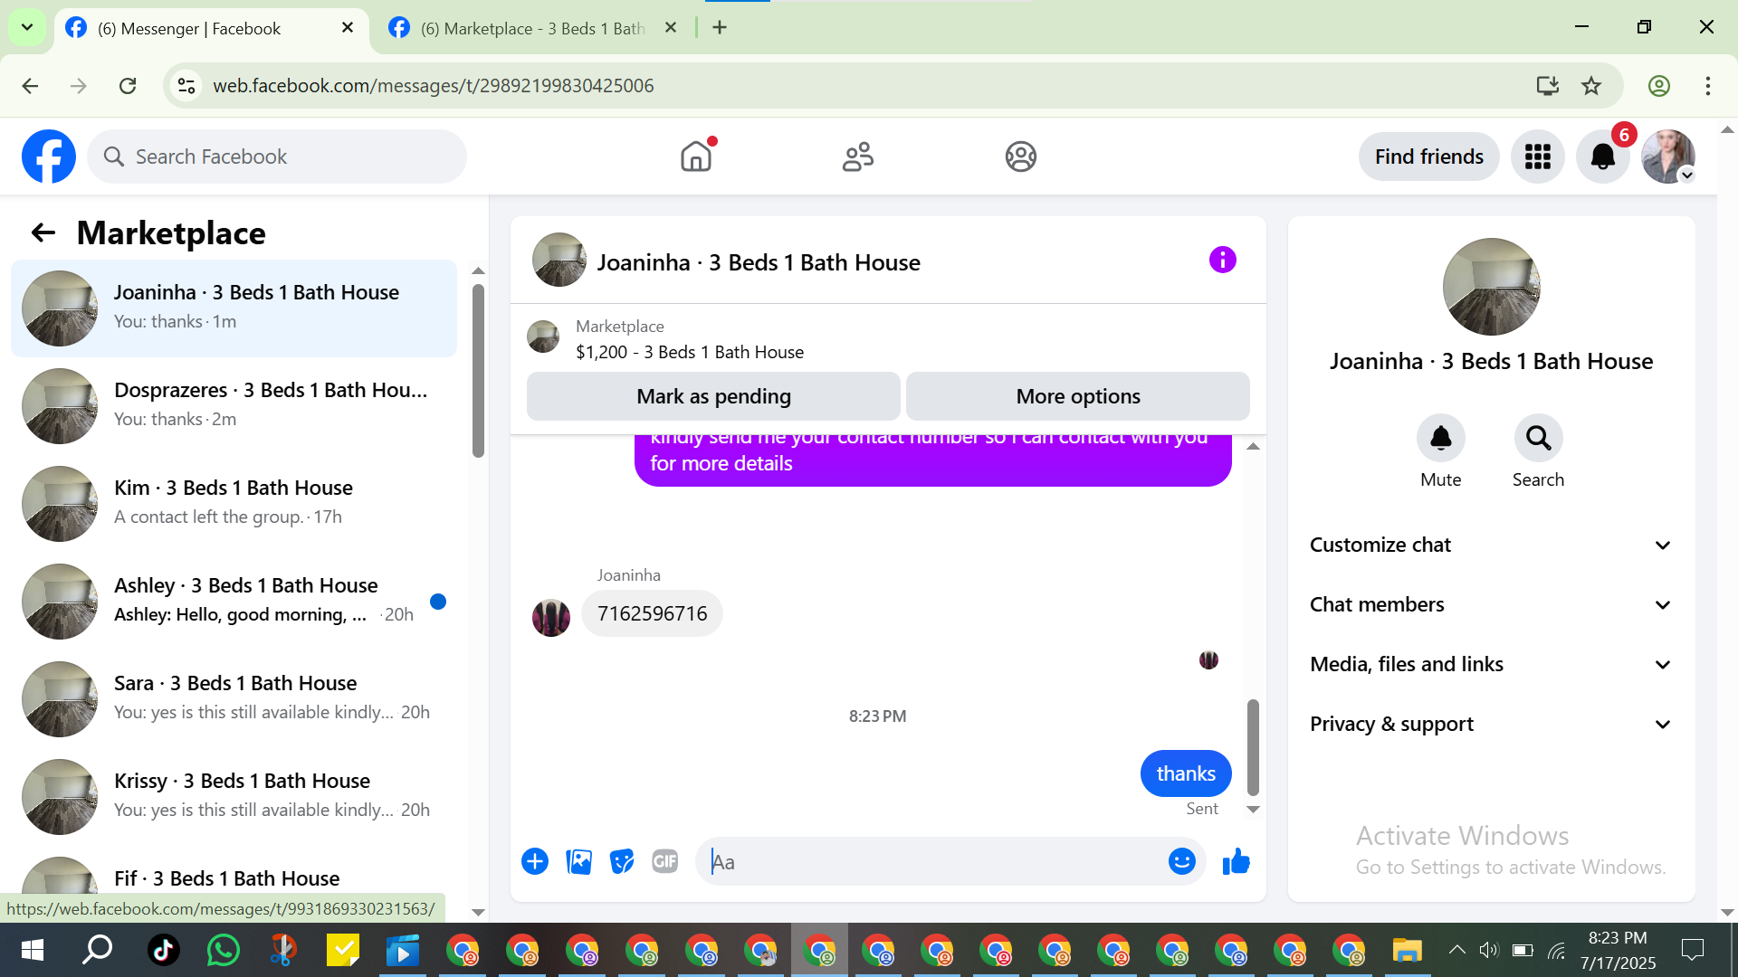Click the message input field
Screen dimensions: 1738x977
(x=932, y=862)
